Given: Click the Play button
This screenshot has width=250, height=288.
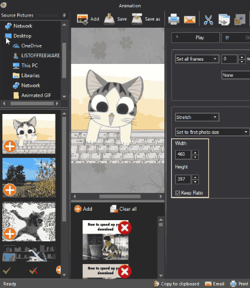Looking at the screenshot, I should tap(196, 38).
